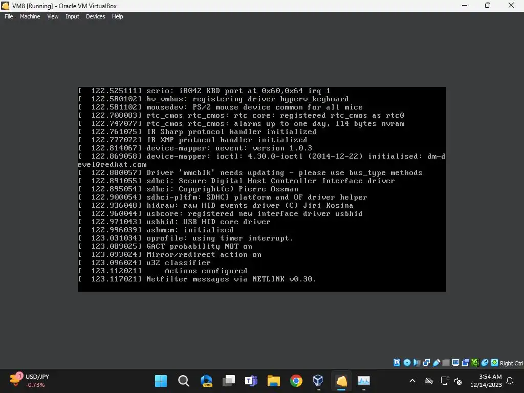Restore down the VM8 window

tap(488, 5)
